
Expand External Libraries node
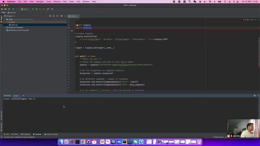point(4,28)
